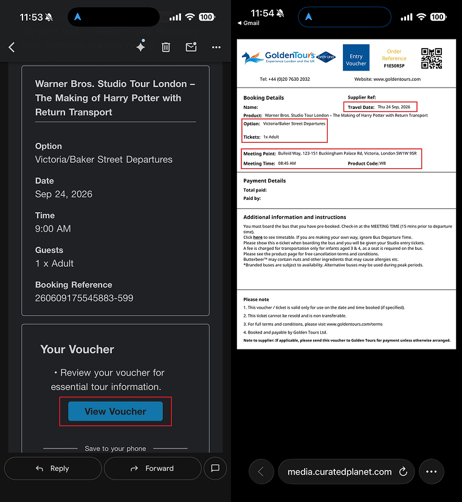
Task: Tap the back arrow in Gmail
Action: tap(12, 47)
